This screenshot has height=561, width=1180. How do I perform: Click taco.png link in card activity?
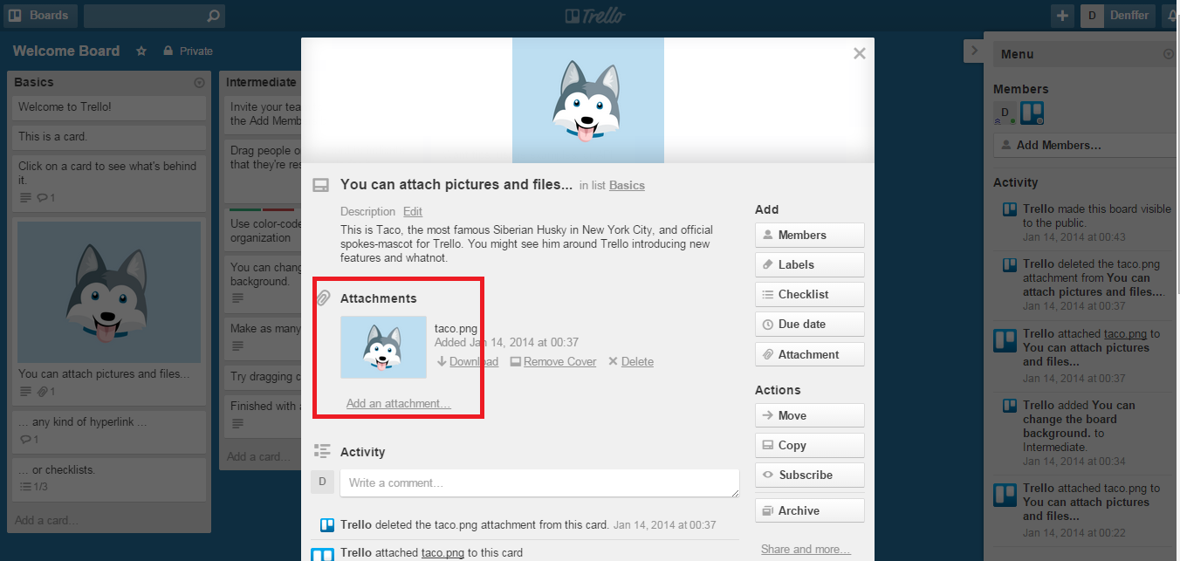tap(443, 552)
